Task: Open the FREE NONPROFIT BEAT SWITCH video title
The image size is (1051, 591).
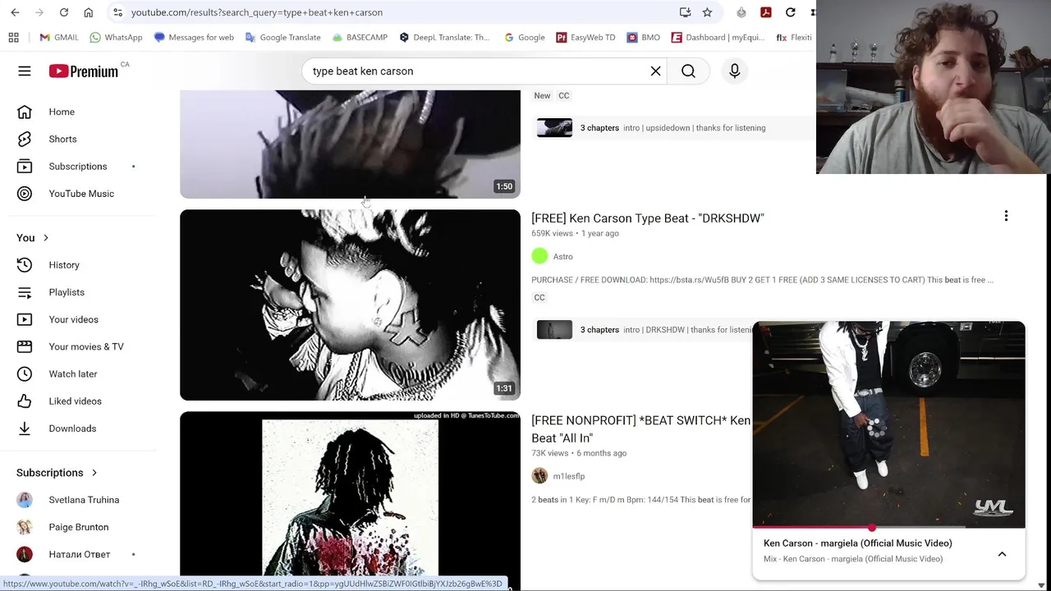Action: (641, 429)
